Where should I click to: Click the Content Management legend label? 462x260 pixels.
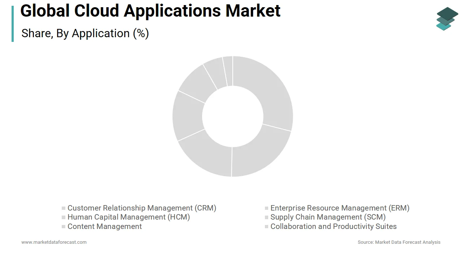(x=105, y=226)
